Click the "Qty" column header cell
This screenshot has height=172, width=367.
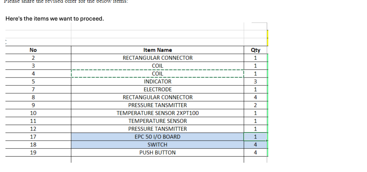point(255,50)
